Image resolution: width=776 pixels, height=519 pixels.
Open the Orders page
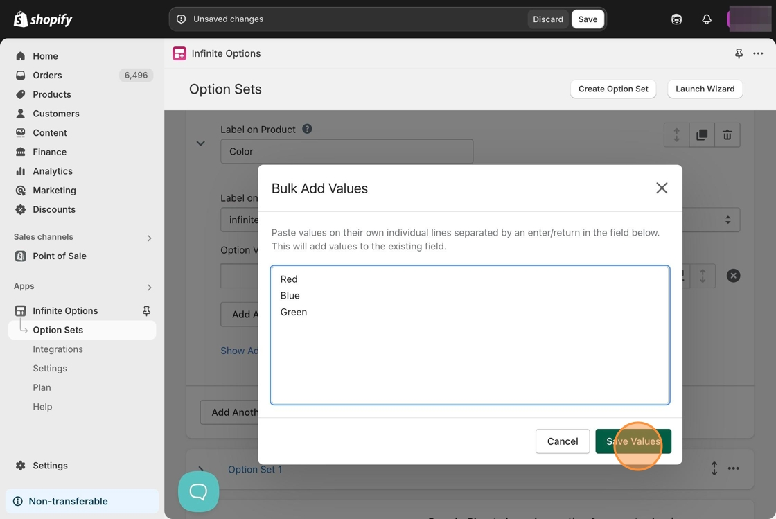click(x=47, y=75)
